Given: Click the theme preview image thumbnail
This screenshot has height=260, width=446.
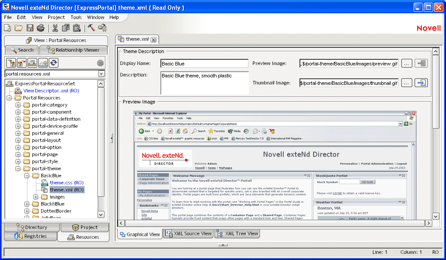Looking at the screenshot, I should coord(275,165).
